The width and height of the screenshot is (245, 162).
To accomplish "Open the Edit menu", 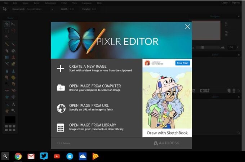I will click(15, 3).
